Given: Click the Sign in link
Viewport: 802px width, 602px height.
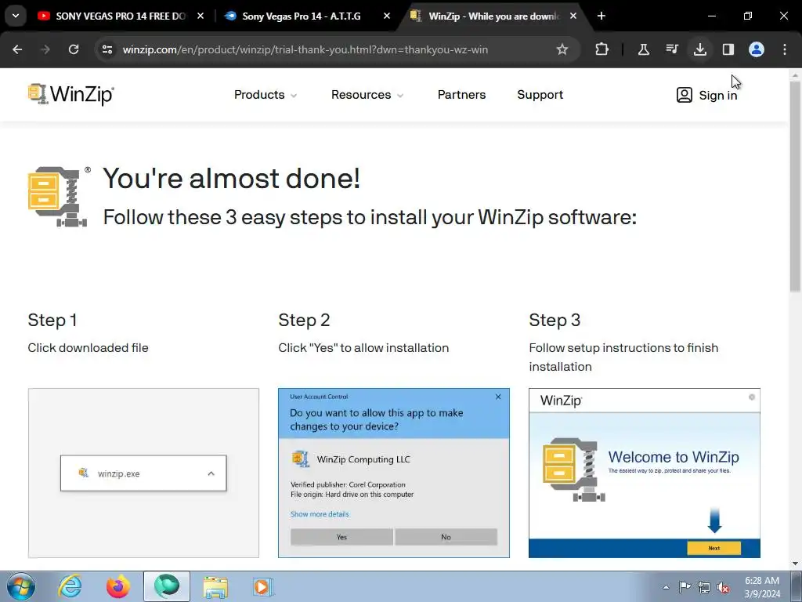Looking at the screenshot, I should click(707, 95).
